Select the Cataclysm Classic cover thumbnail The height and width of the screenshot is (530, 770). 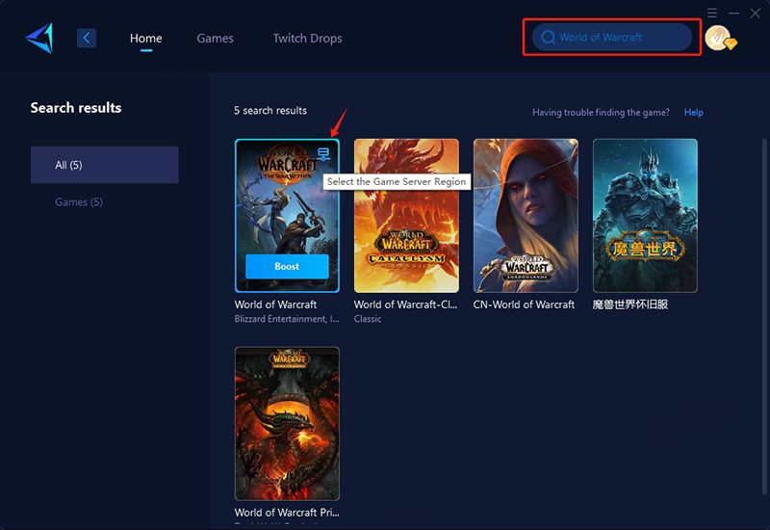coord(406,215)
